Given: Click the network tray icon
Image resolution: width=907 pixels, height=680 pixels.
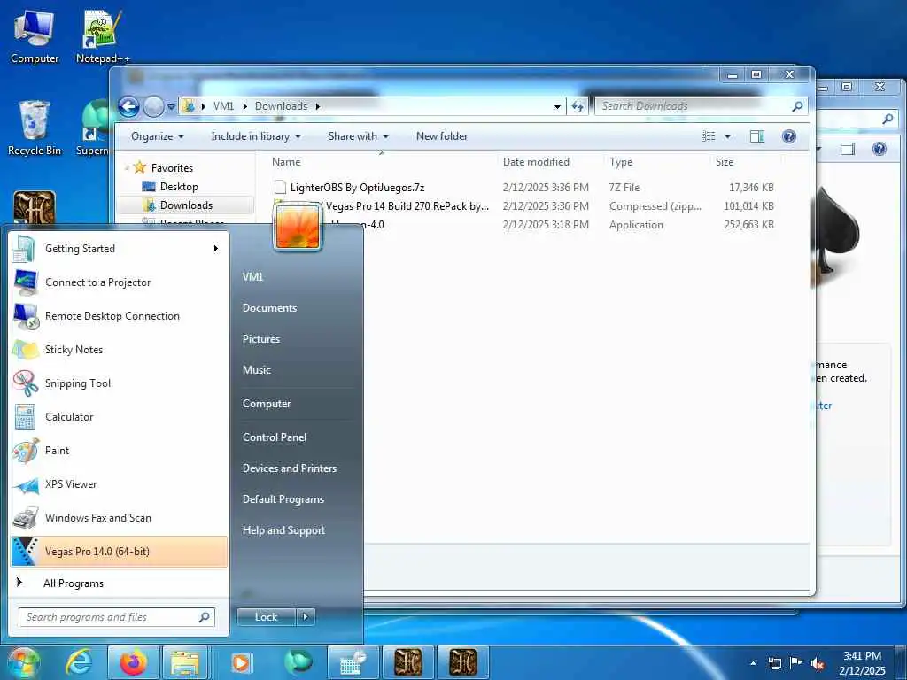Looking at the screenshot, I should tap(774, 663).
